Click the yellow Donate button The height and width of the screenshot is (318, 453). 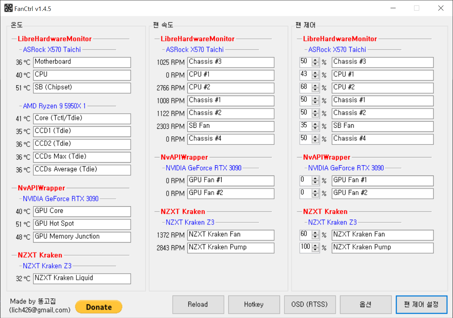coord(99,307)
